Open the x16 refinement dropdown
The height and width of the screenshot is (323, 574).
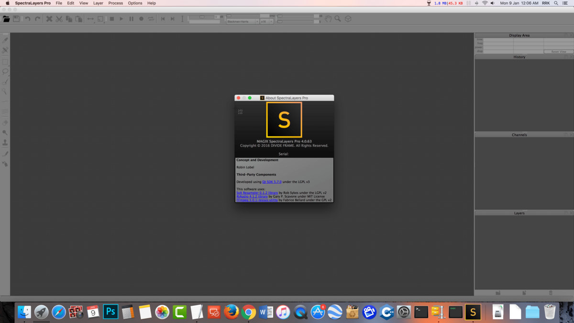pos(266,22)
